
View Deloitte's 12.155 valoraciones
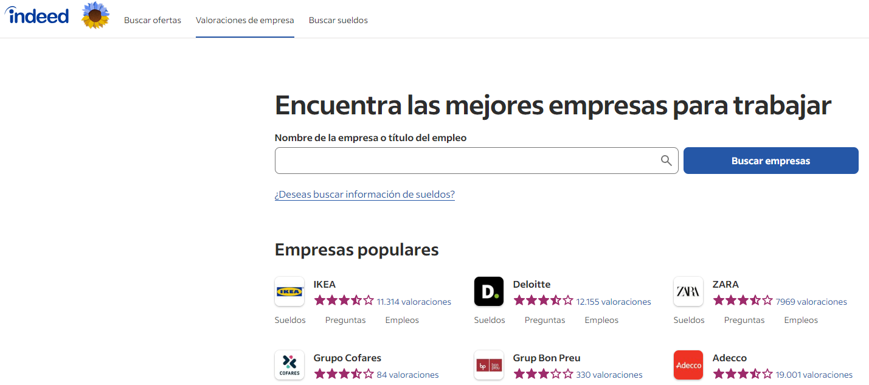click(x=613, y=302)
